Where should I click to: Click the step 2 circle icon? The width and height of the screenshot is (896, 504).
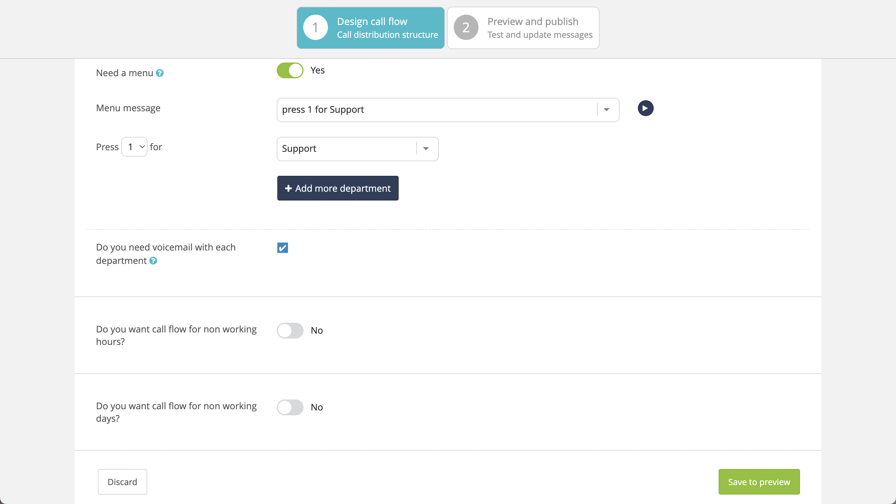(466, 28)
